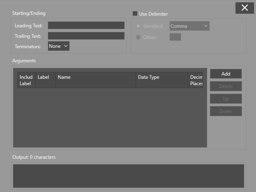The image size is (256, 192).
Task: Click inside the Output text area
Action: [128, 176]
